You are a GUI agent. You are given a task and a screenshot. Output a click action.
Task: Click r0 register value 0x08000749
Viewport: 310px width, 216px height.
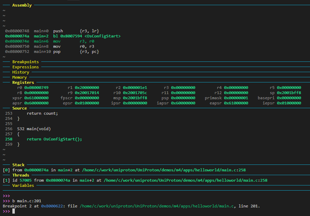36,88
